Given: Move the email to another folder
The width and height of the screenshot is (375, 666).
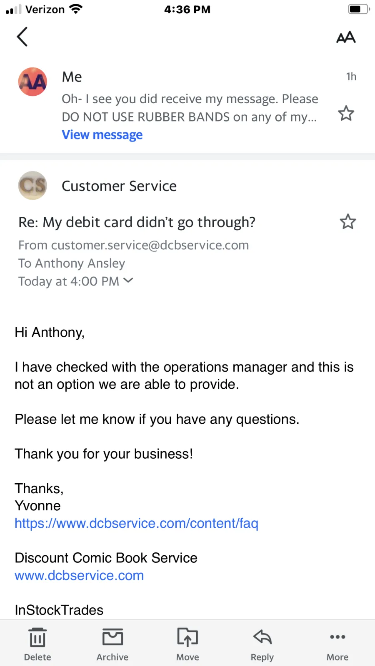Looking at the screenshot, I should point(187,644).
